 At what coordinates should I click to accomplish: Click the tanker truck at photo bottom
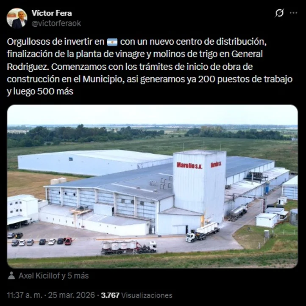click(129, 247)
